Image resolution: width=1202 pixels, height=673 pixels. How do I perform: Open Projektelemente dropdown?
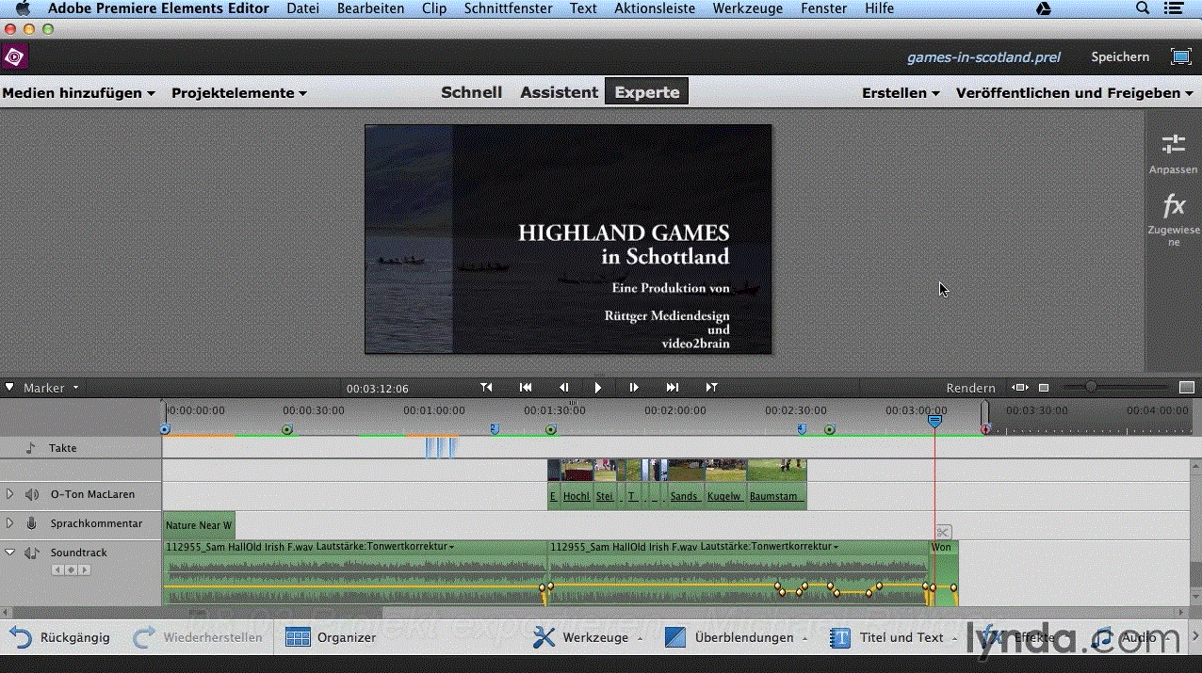[x=239, y=93]
